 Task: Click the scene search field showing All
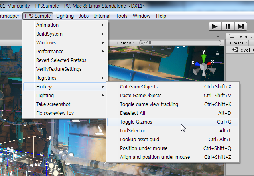pyautogui.click(x=180, y=43)
